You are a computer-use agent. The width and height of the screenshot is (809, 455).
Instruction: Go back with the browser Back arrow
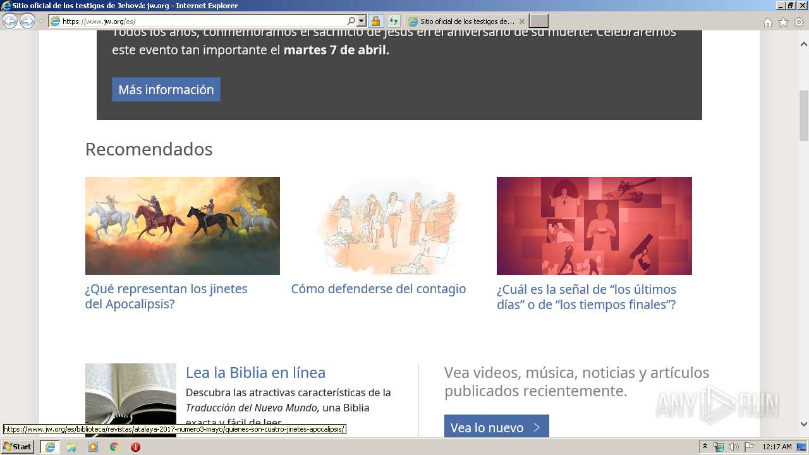point(9,21)
